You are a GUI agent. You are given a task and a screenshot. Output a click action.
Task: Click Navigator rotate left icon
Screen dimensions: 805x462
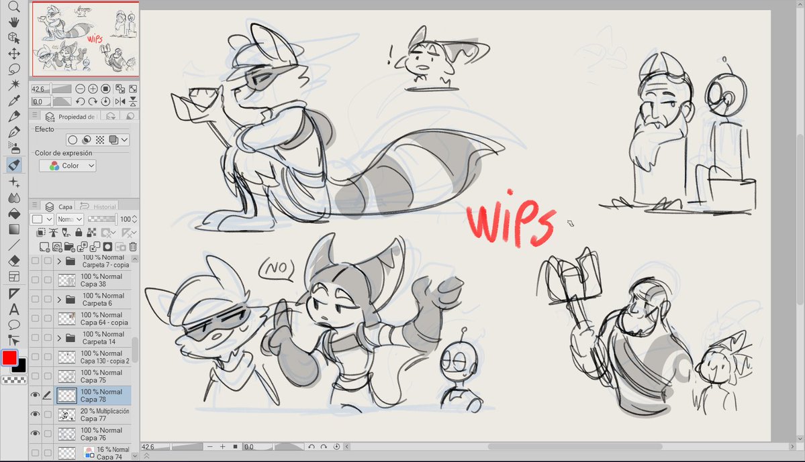pyautogui.click(x=80, y=101)
